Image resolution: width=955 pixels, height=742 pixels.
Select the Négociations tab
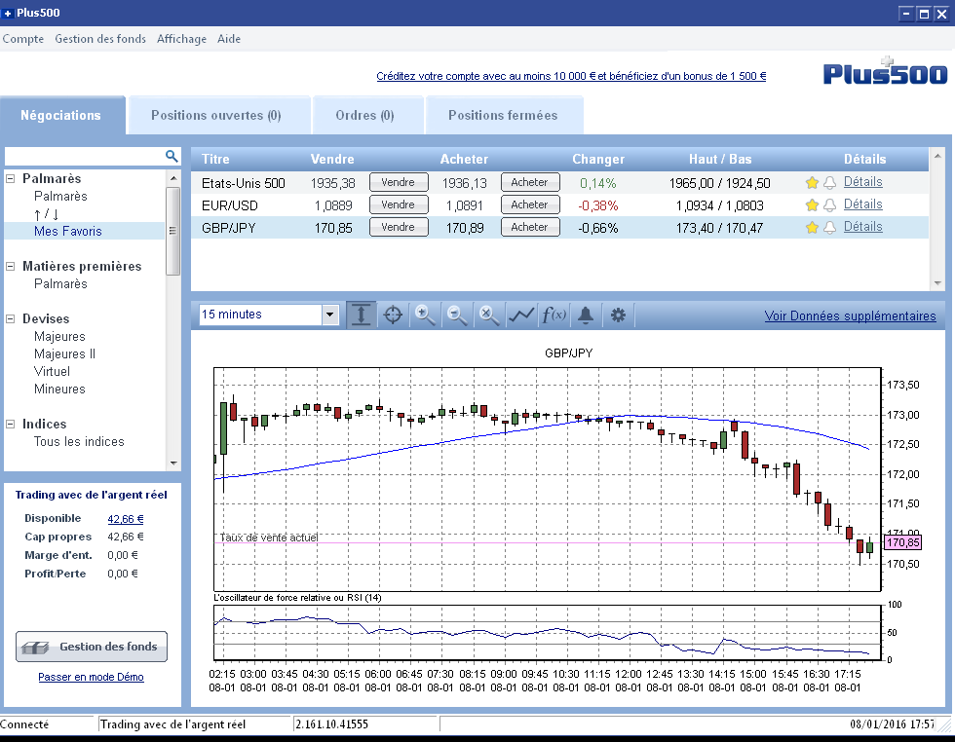[x=60, y=115]
